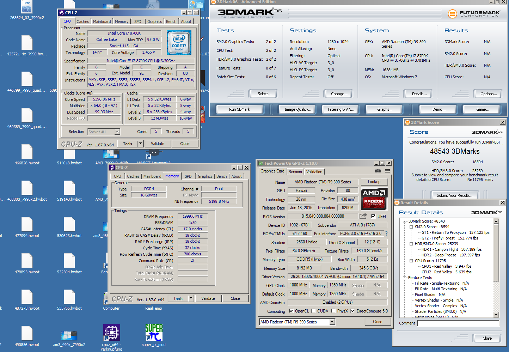
Task: Open 490856.hwbot desktop file
Action: coord(27,333)
